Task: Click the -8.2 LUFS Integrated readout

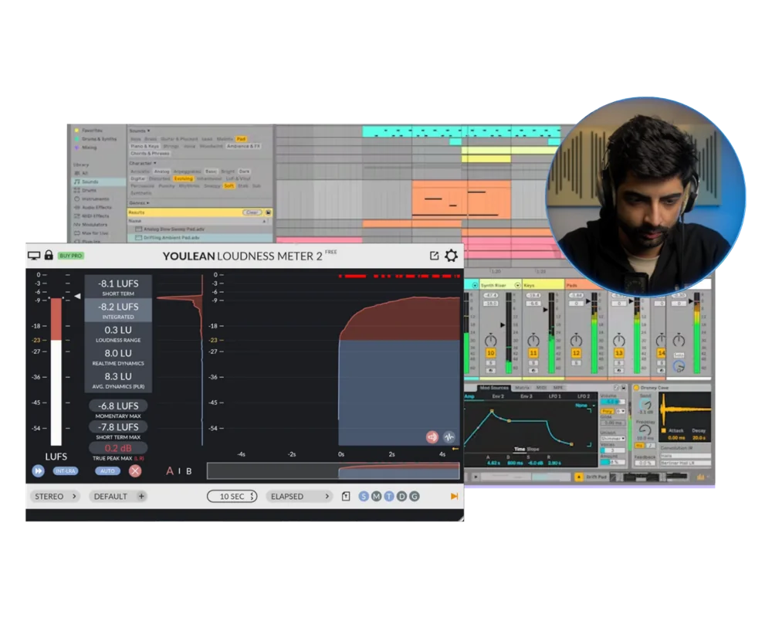Action: coord(118,310)
